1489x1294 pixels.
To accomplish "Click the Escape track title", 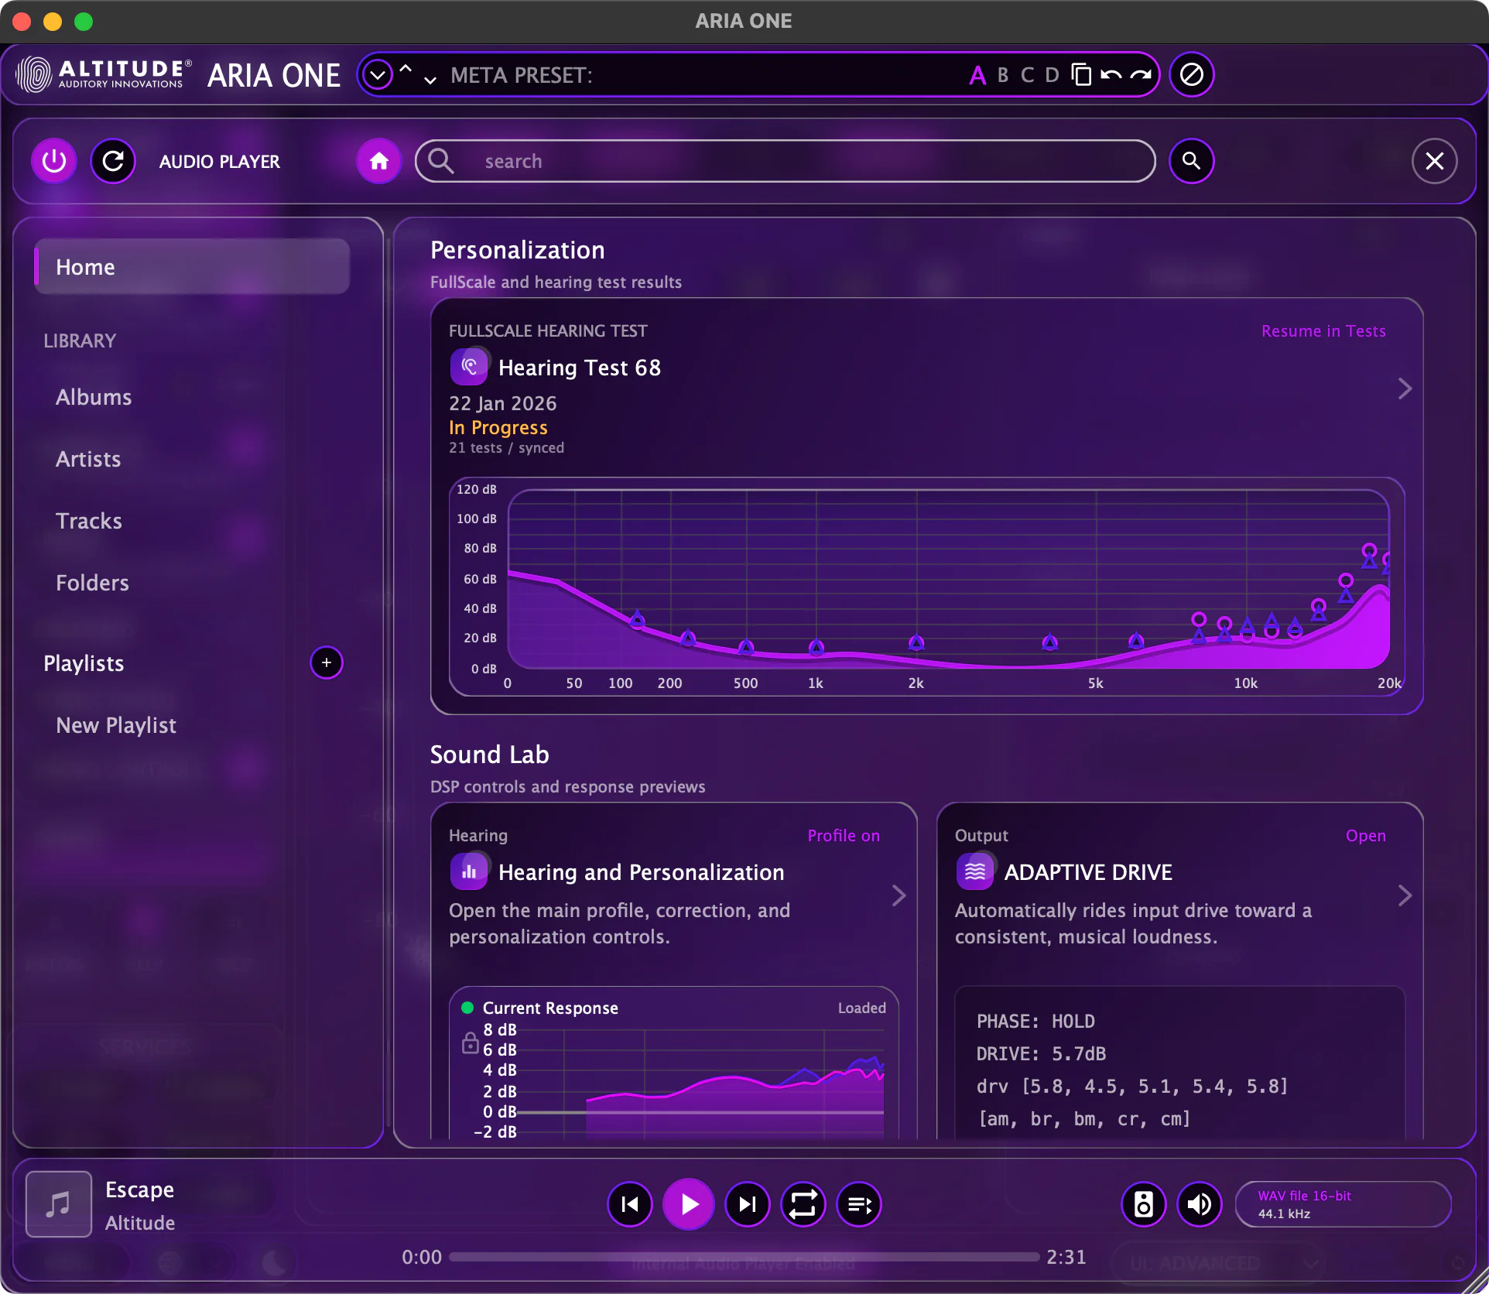I will coord(139,1190).
